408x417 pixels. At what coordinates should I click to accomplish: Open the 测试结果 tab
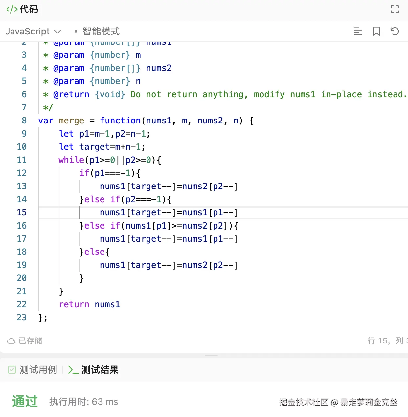pos(93,370)
